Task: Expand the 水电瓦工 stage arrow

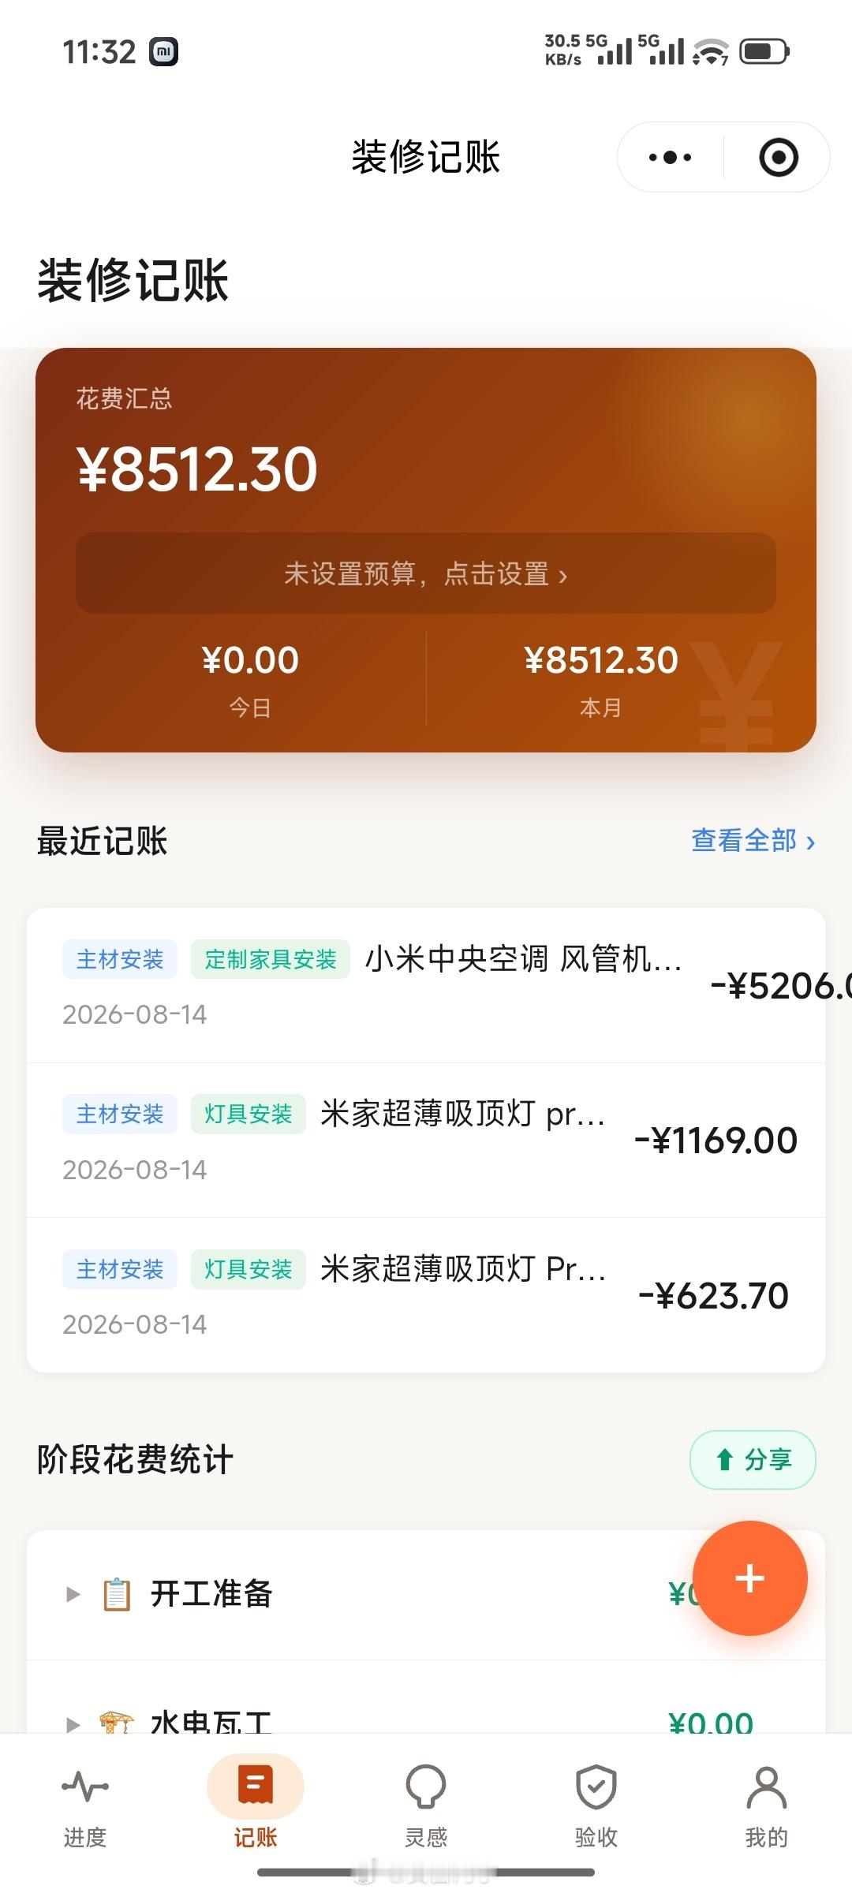Action: pyautogui.click(x=73, y=1724)
